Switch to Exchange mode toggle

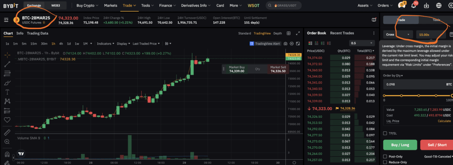click(x=34, y=5)
